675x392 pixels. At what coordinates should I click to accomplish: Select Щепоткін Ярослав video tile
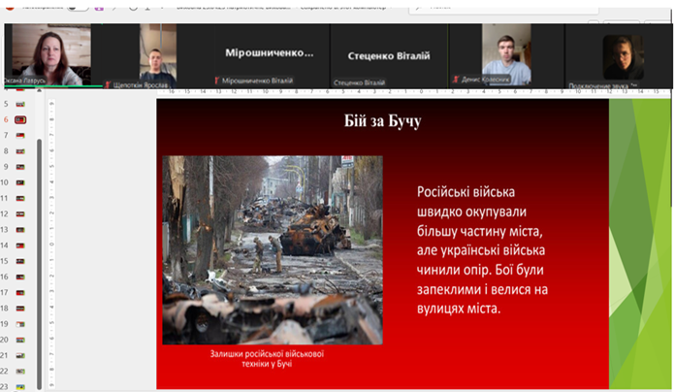point(157,52)
